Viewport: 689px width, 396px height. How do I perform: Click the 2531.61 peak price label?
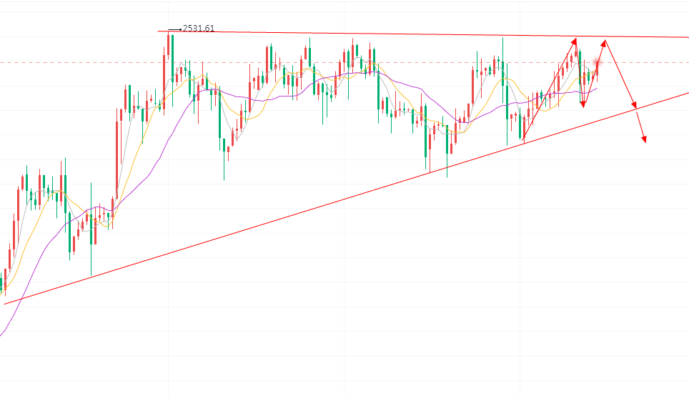198,29
